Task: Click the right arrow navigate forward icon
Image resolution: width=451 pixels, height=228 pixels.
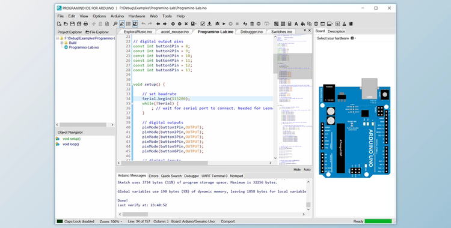Action: 165,24
